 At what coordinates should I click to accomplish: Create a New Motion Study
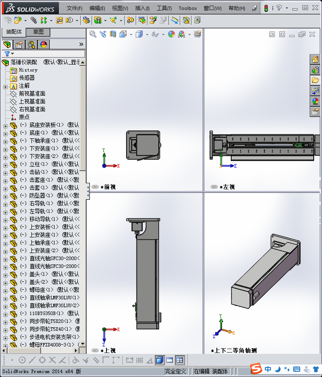coord(130,20)
